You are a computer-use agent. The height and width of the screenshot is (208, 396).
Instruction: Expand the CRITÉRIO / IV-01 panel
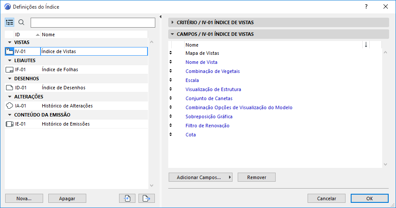173,22
